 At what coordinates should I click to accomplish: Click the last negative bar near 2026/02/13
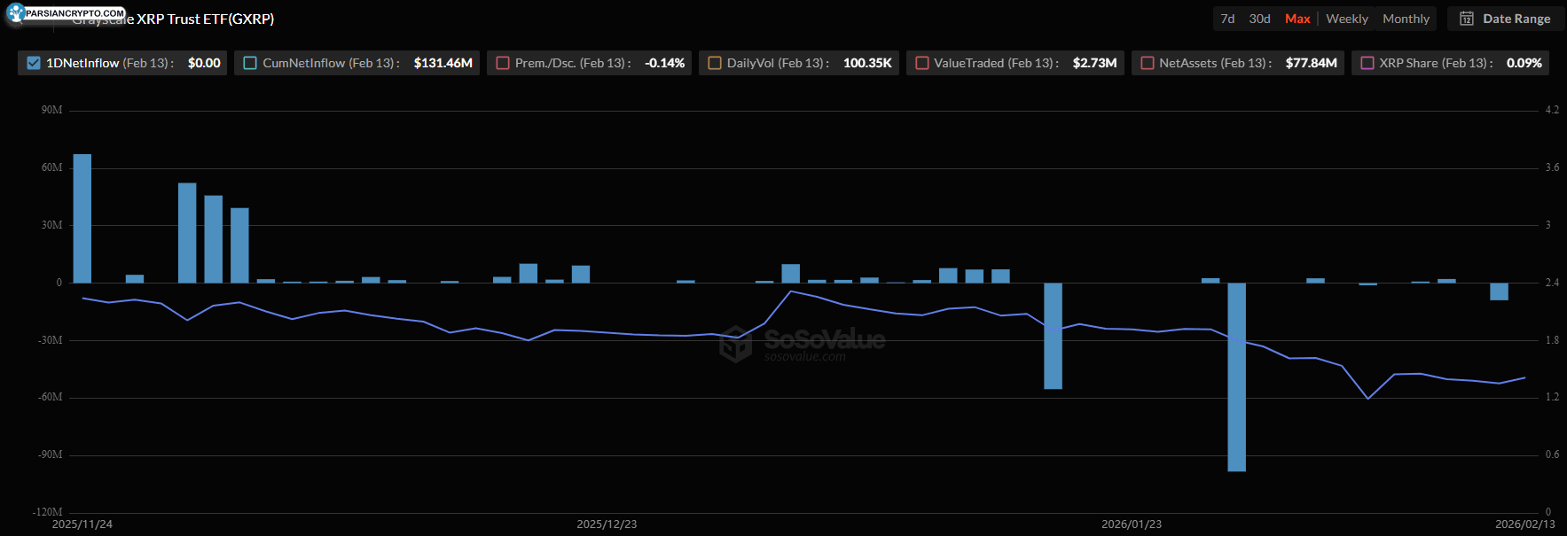tap(1499, 291)
